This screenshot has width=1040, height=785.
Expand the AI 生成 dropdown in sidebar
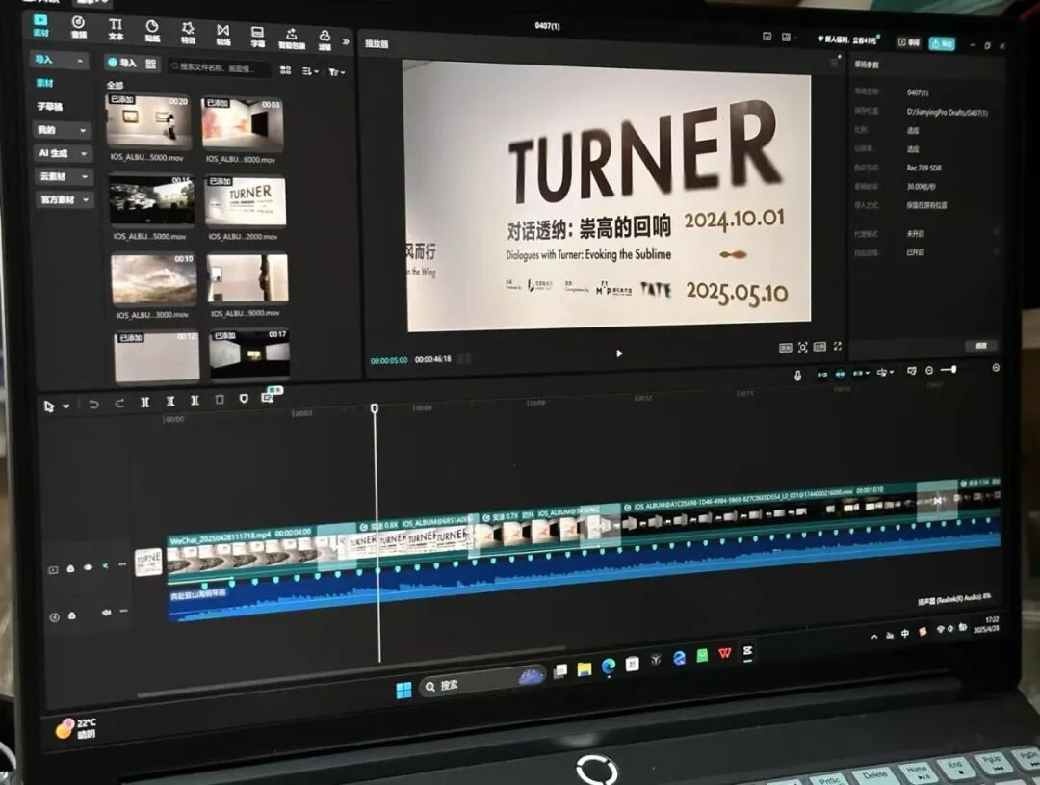[x=64, y=153]
